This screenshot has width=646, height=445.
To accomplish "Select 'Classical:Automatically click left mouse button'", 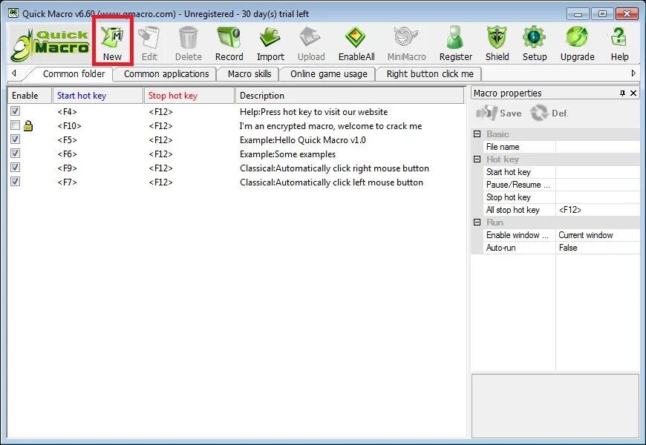I will pyautogui.click(x=331, y=182).
